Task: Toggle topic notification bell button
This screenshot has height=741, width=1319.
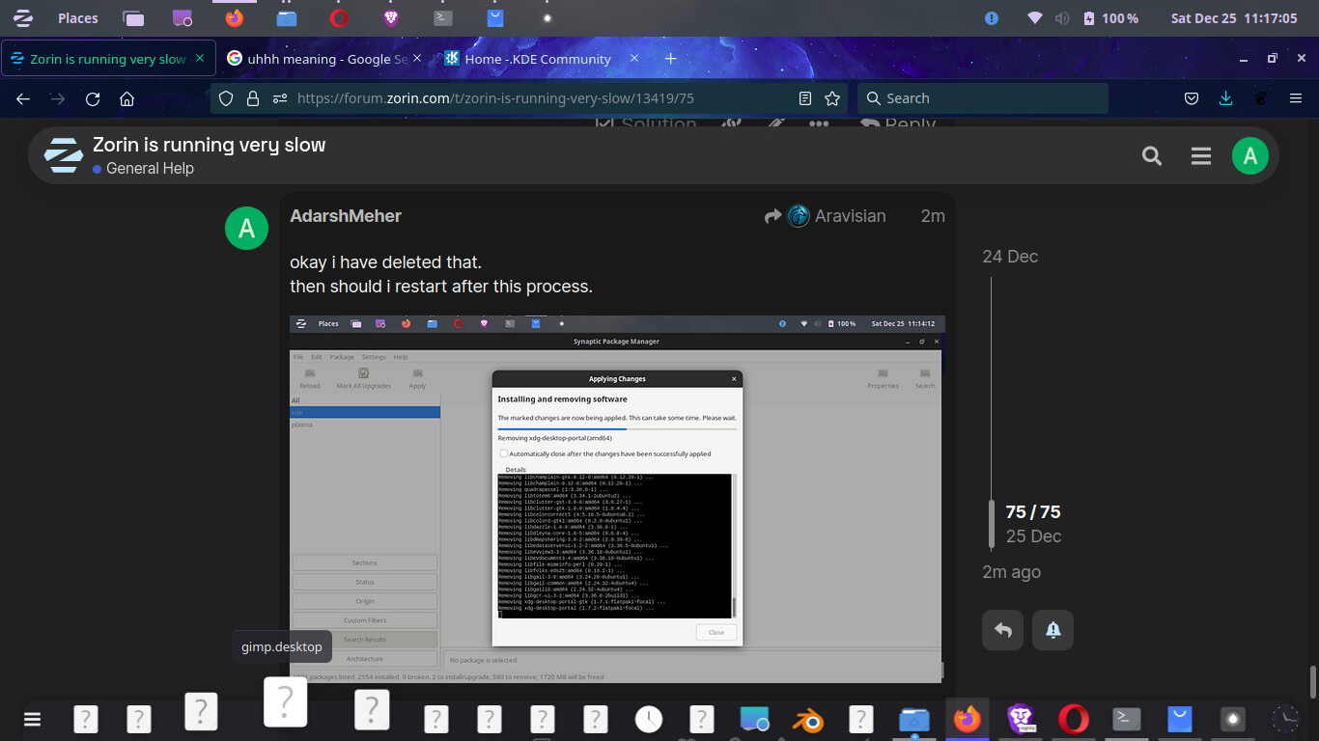Action: click(x=1052, y=630)
